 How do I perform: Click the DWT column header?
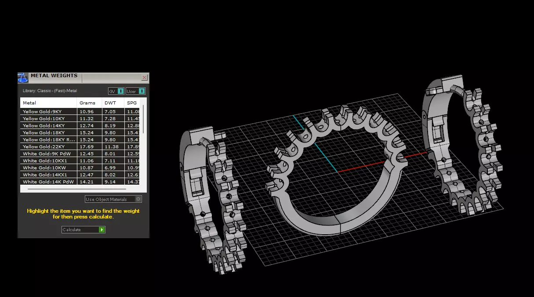click(113, 103)
